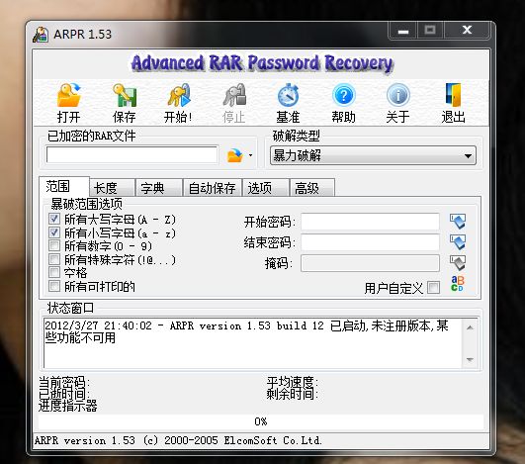Check the 用户自定义 checkbox
Viewport: 525px width, 464px height.
[x=434, y=288]
